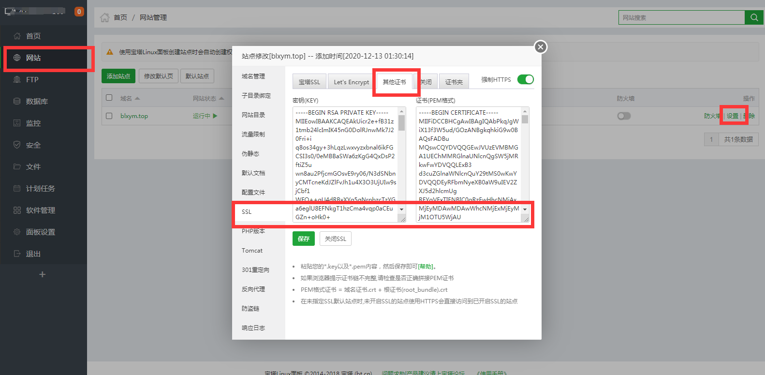
Task: Click the 网站管理 breadcrumb link
Action: 153,17
